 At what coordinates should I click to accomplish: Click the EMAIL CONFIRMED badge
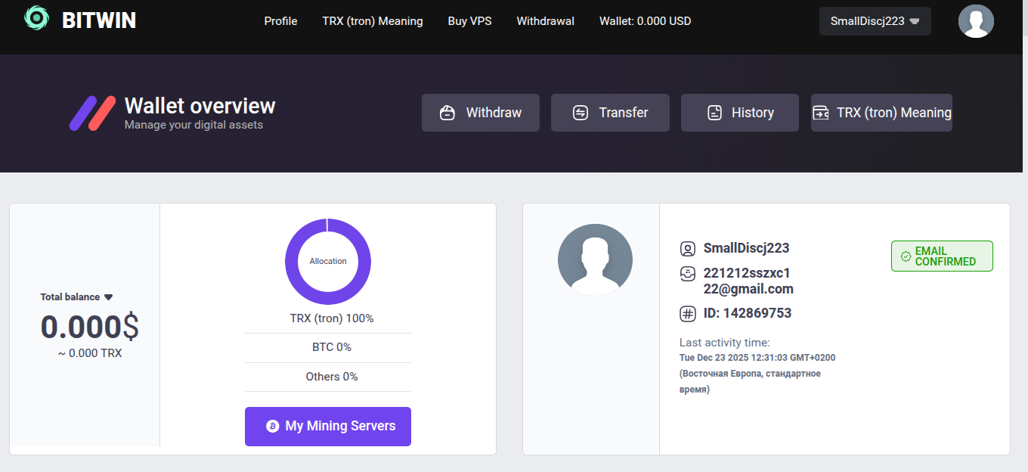(x=942, y=256)
